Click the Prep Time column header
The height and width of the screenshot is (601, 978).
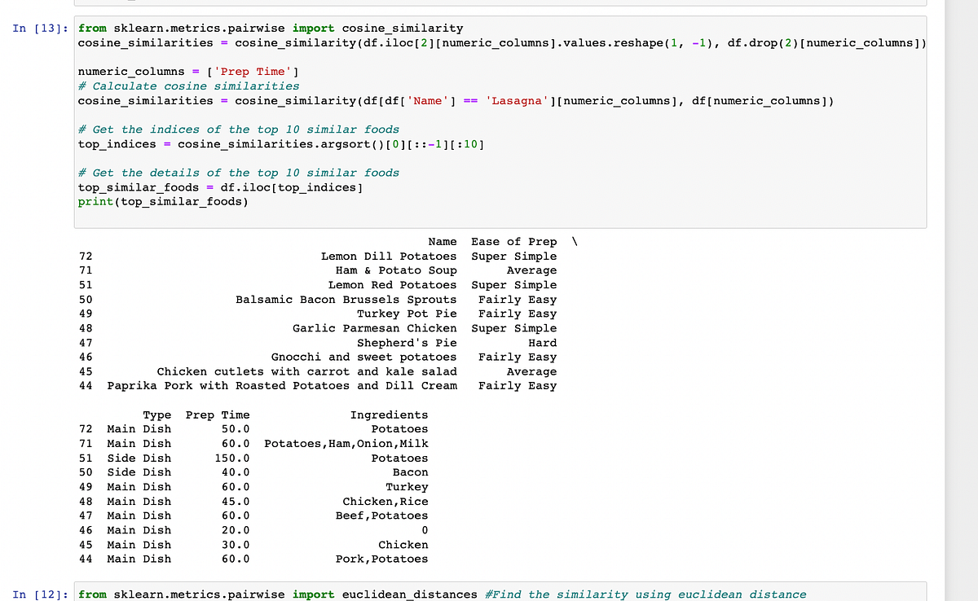[217, 415]
